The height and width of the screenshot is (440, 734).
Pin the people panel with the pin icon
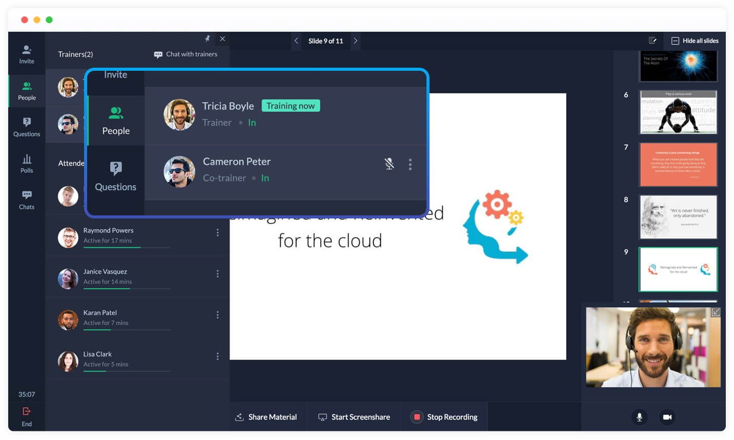click(208, 38)
